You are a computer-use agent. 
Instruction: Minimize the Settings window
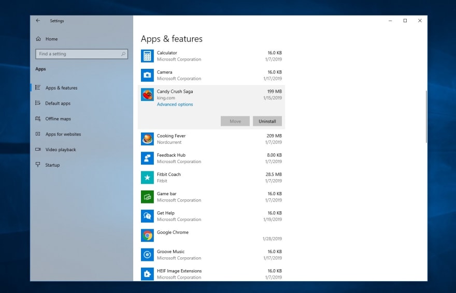point(390,21)
